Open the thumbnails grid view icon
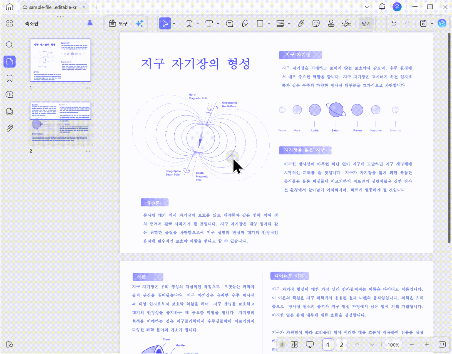This screenshot has height=354, width=452. click(9, 24)
